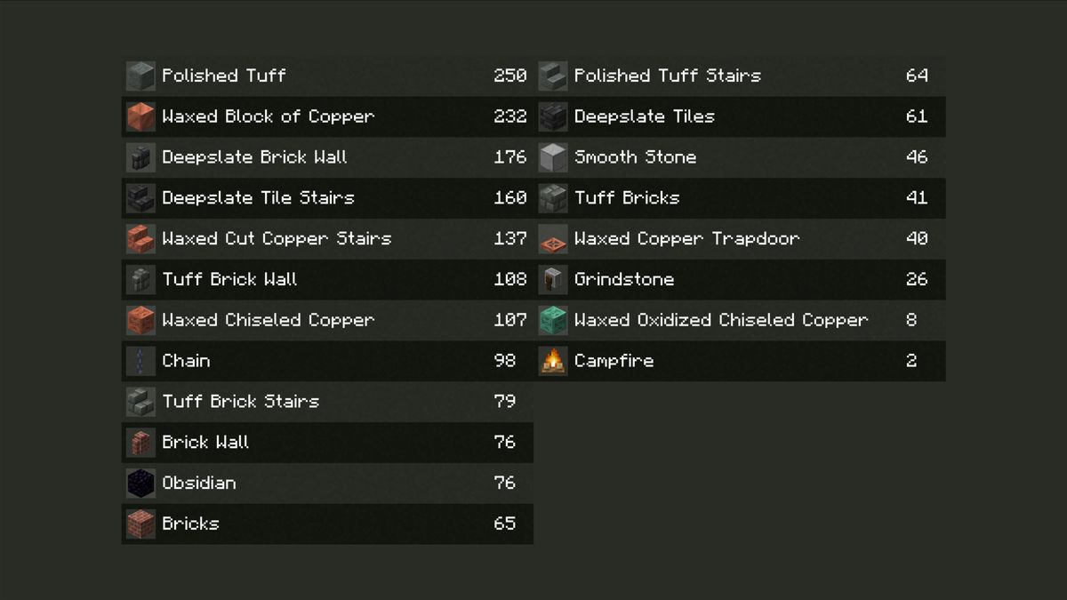Select the Polished Tuff Stairs entry
1067x600 pixels.
[x=740, y=76]
